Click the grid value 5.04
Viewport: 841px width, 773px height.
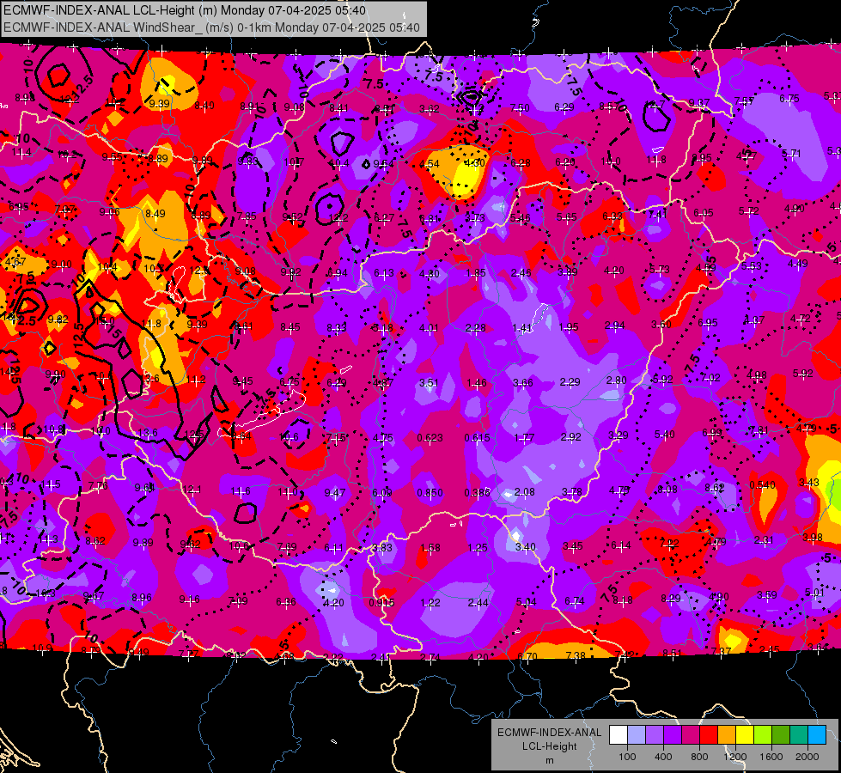click(526, 602)
